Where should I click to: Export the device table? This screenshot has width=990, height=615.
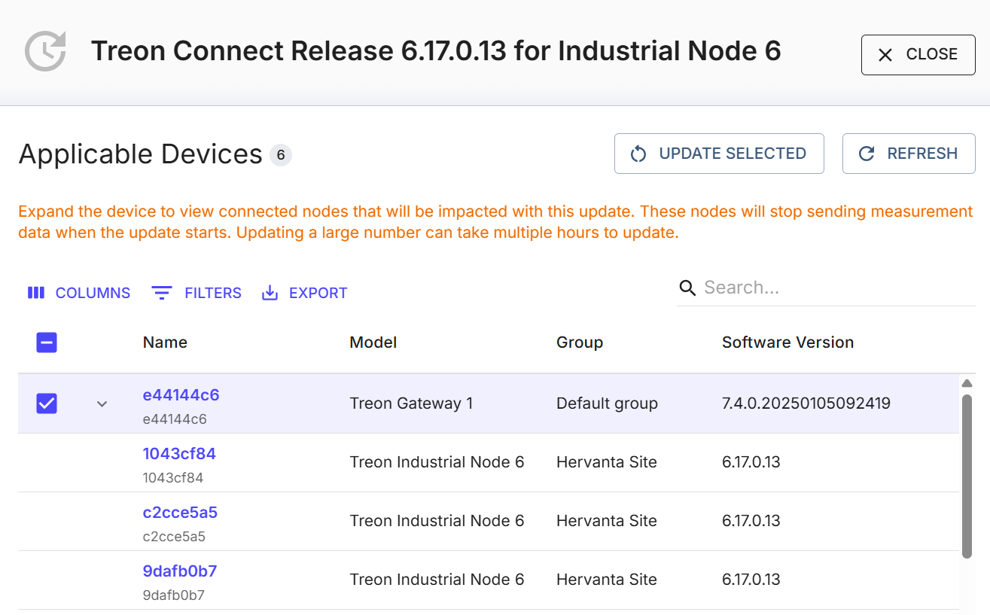click(304, 293)
